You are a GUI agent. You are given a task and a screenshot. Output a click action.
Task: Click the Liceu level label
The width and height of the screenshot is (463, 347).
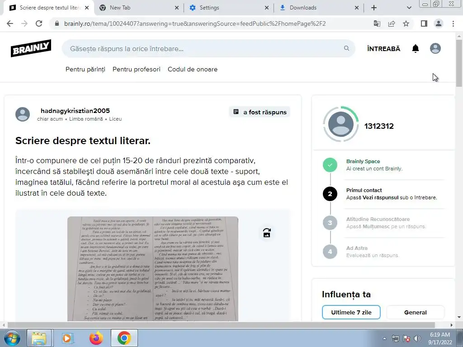[115, 119]
